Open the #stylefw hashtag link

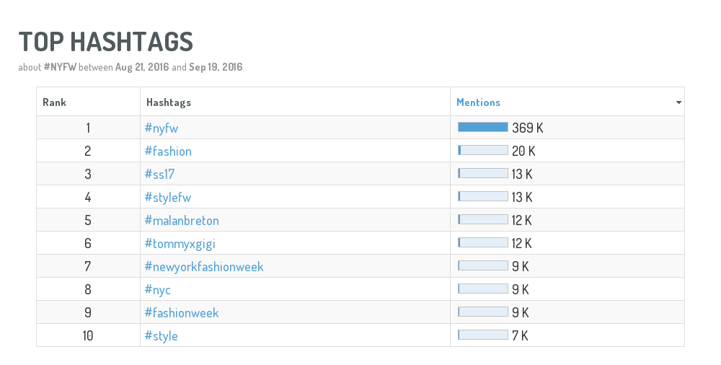[x=168, y=197]
